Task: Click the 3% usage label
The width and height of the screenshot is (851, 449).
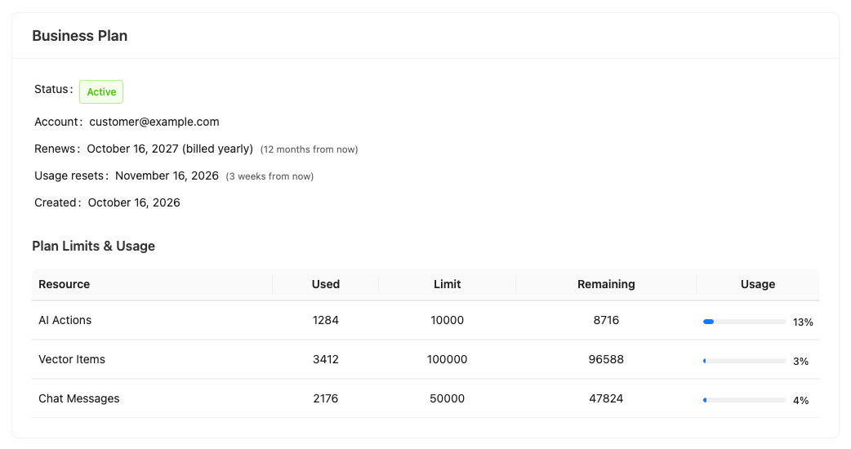Action: tap(800, 361)
